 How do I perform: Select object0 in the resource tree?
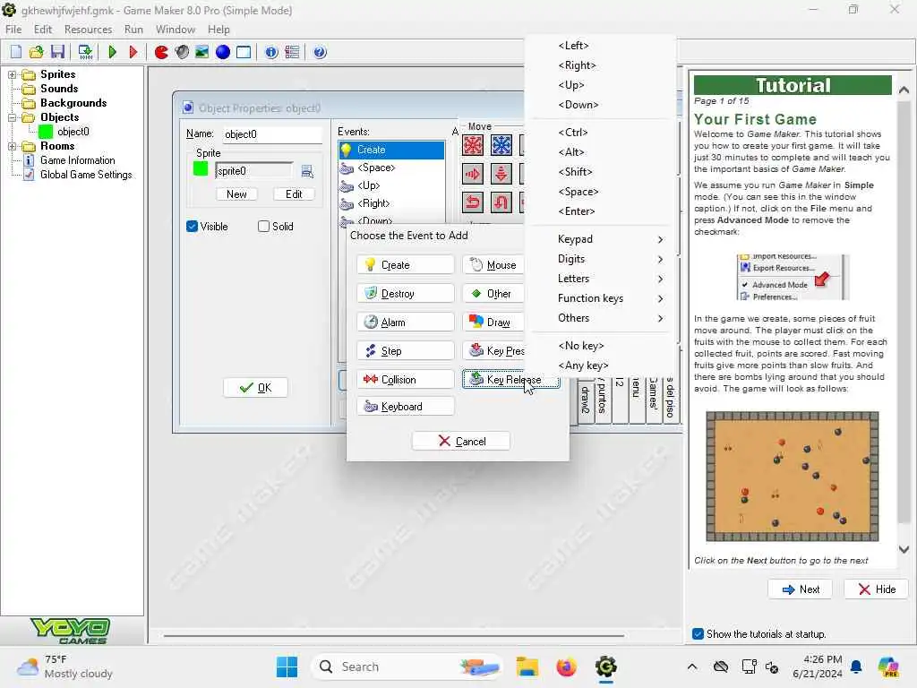pyautogui.click(x=73, y=132)
